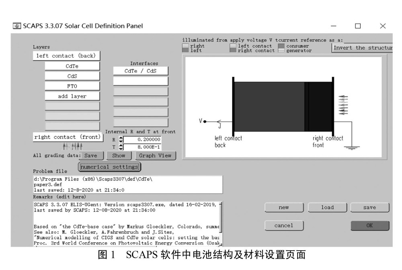Click the illumination arrows in the diagram
Image resolution: width=402 pixels, height=270 pixels.
[343, 105]
